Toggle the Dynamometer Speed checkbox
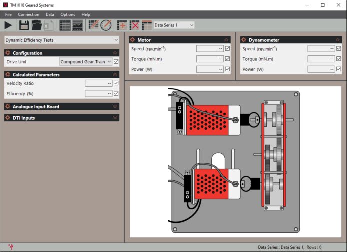 click(x=339, y=48)
